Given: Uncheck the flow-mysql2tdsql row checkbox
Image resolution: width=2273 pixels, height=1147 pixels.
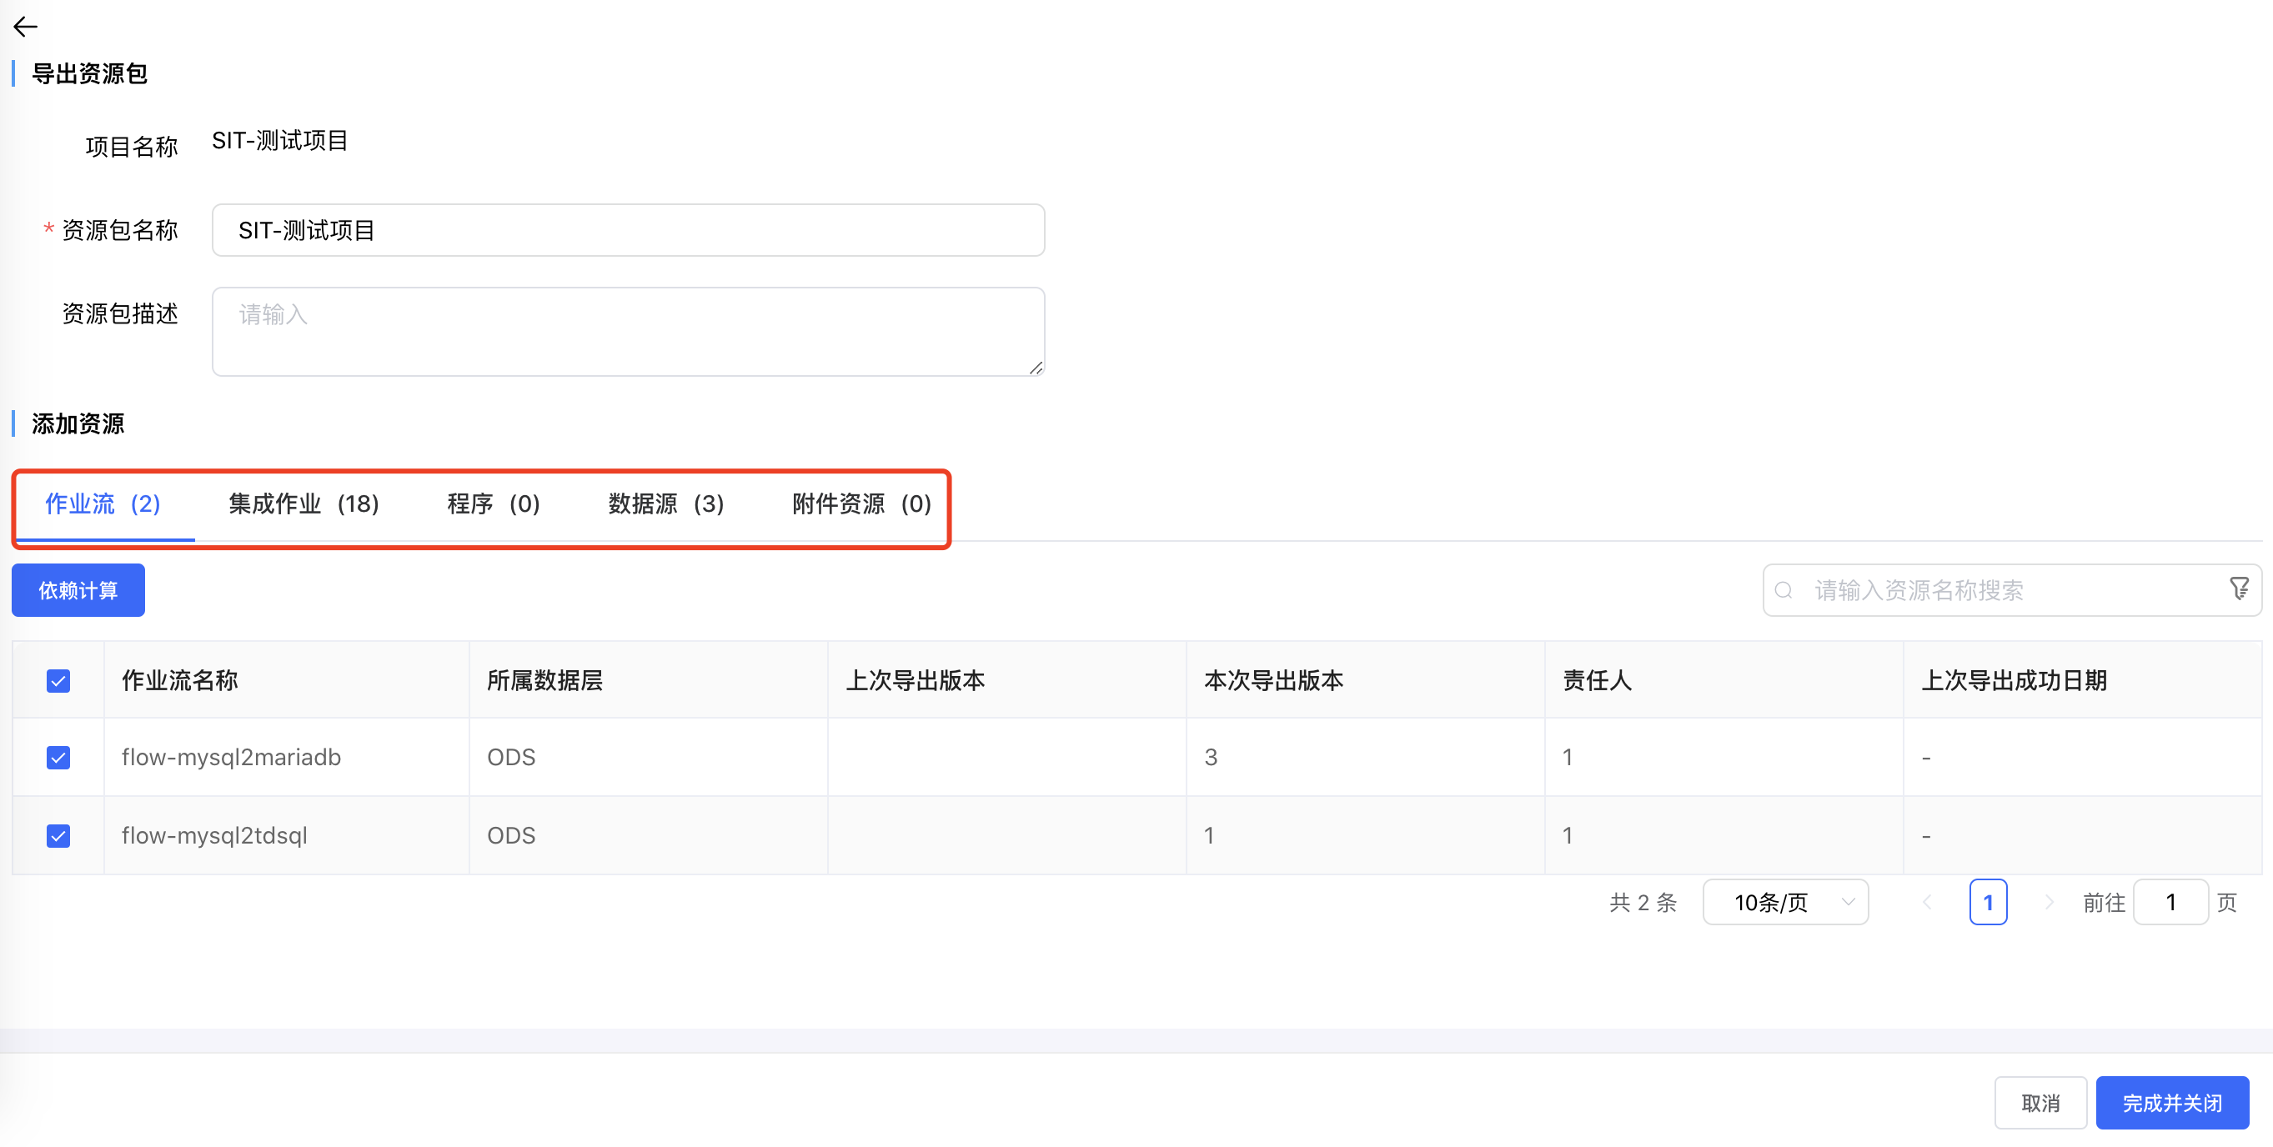Looking at the screenshot, I should tap(58, 834).
